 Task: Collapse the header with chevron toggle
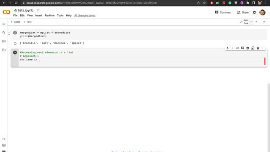[264, 22]
